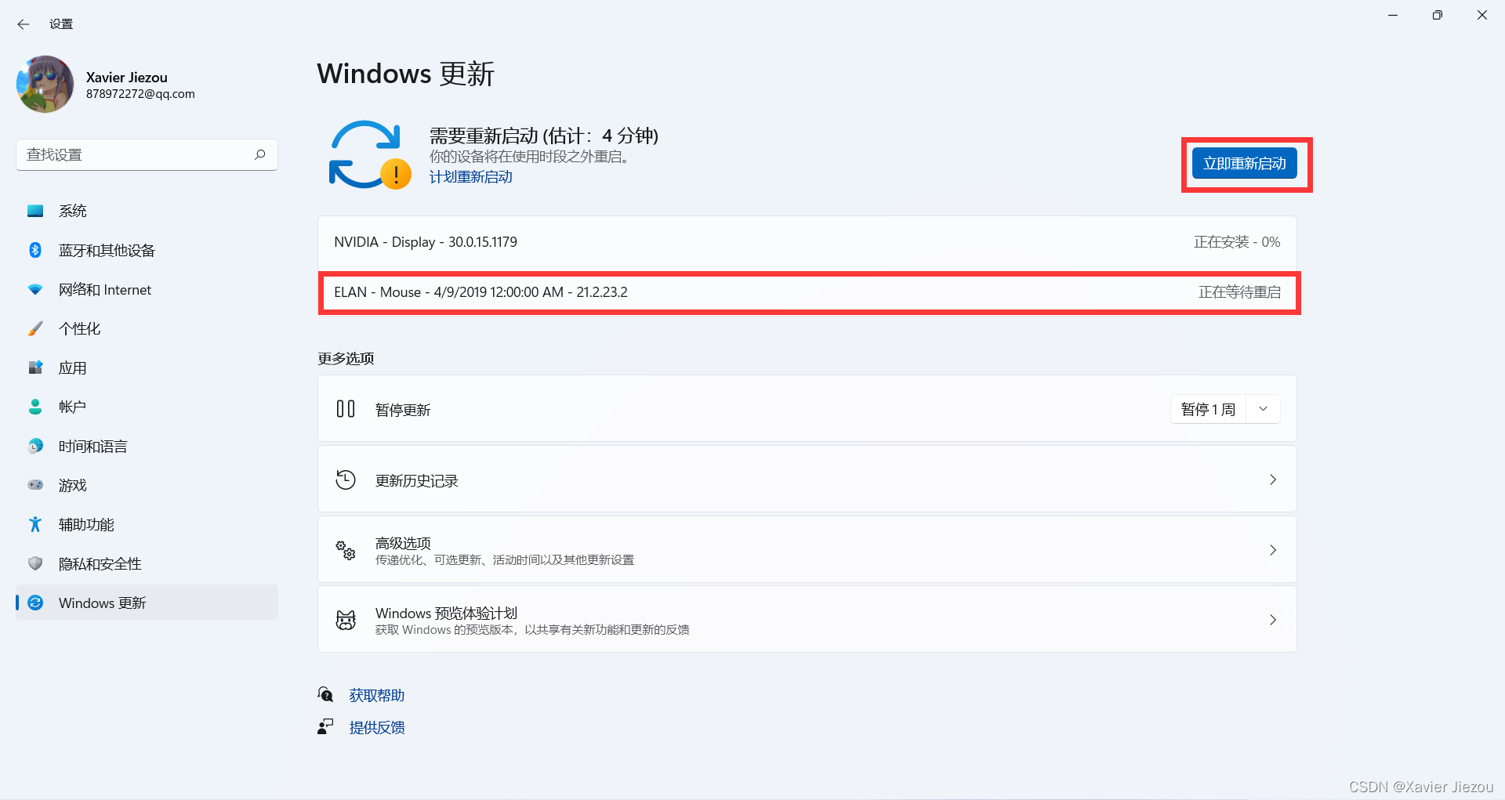
Task: Minimize the Settings window
Action: click(1393, 16)
